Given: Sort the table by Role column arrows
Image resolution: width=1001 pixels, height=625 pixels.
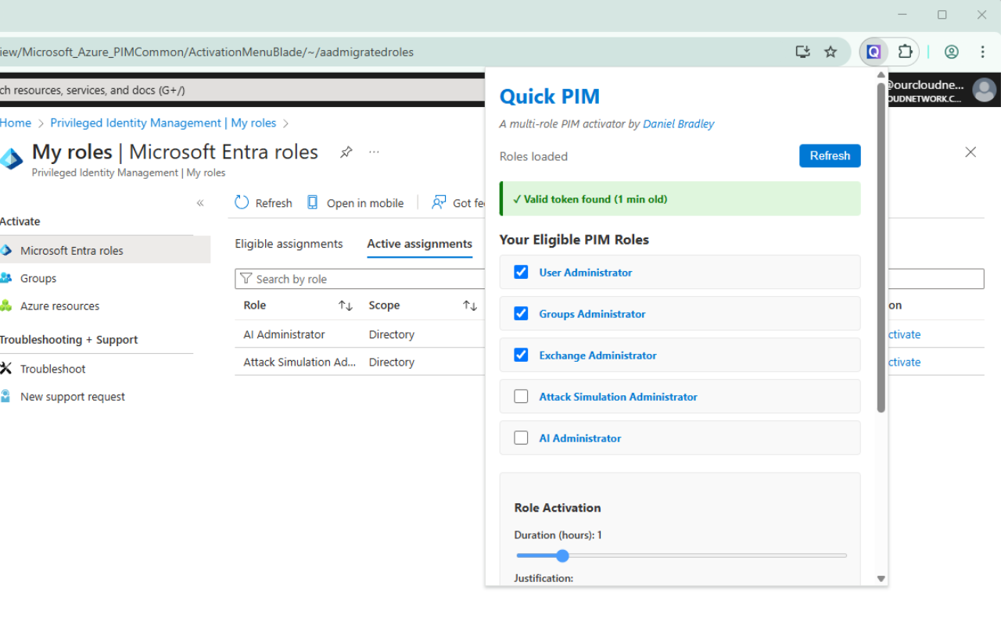Looking at the screenshot, I should 345,305.
